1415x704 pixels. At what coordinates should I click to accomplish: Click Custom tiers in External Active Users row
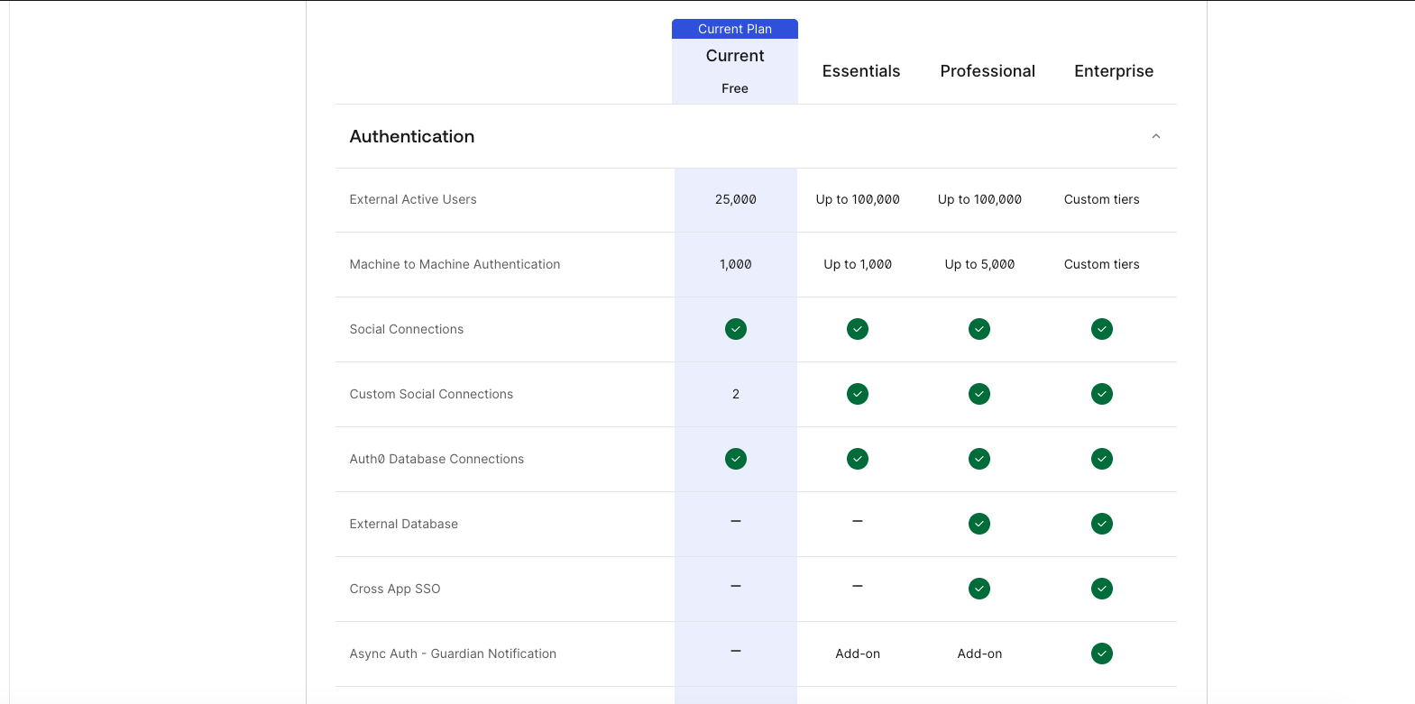[x=1102, y=199]
